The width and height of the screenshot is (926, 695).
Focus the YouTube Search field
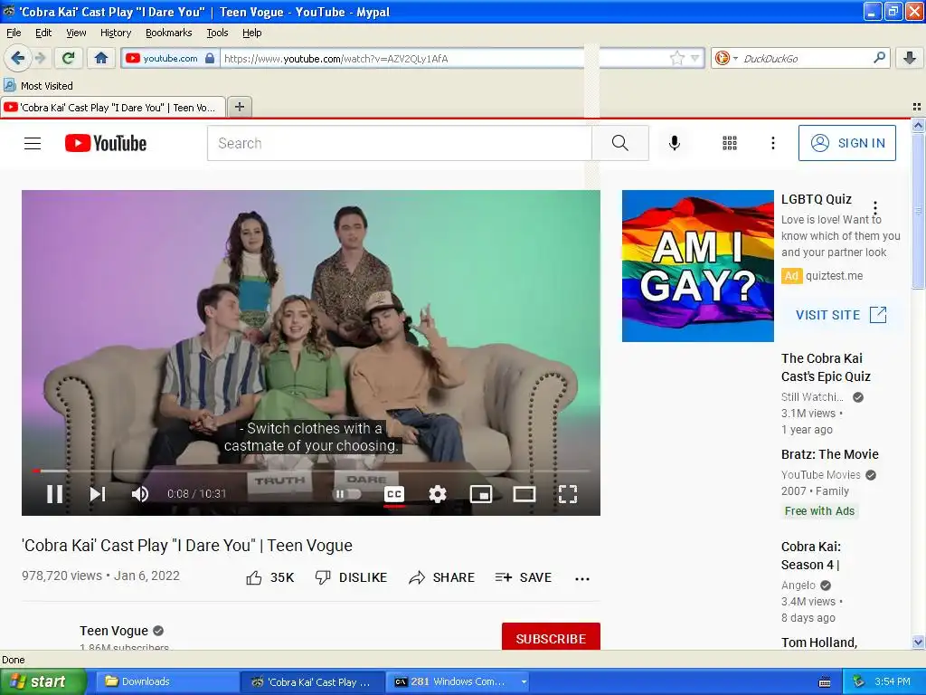pyautogui.click(x=399, y=143)
